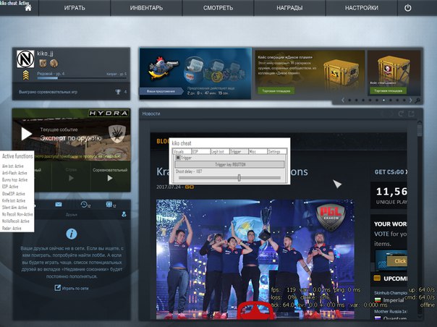Open recent teammates clock icon
The width and height of the screenshot is (437, 327).
[85, 205]
